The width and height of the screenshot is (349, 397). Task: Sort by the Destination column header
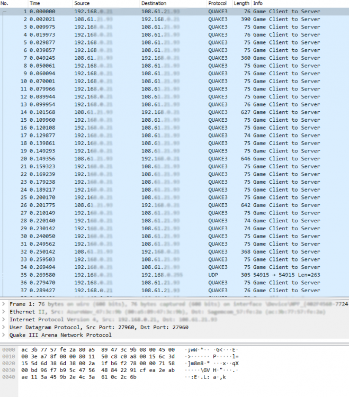[x=173, y=3]
